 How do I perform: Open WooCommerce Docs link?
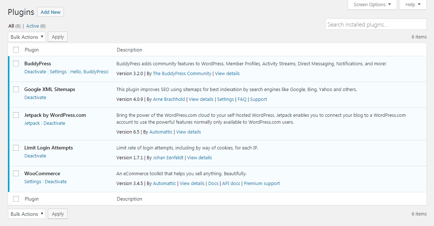pyautogui.click(x=213, y=183)
